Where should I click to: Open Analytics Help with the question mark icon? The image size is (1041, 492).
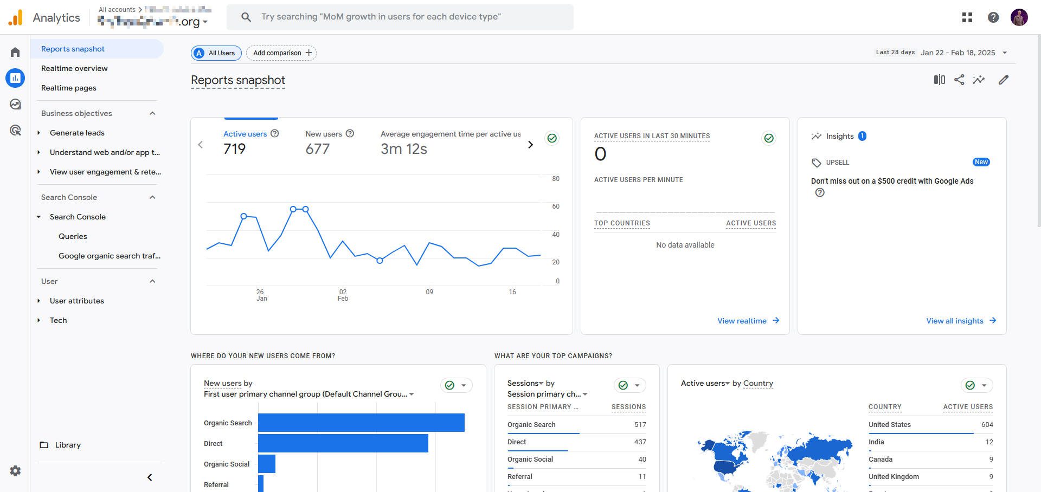pos(993,17)
